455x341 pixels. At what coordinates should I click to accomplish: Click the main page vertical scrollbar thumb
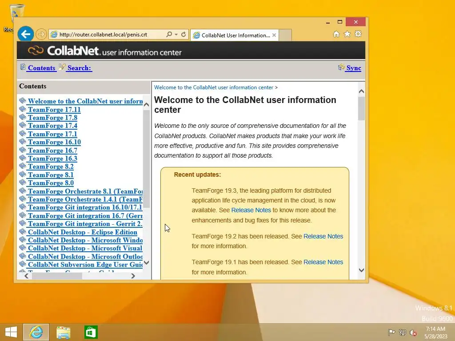click(361, 108)
